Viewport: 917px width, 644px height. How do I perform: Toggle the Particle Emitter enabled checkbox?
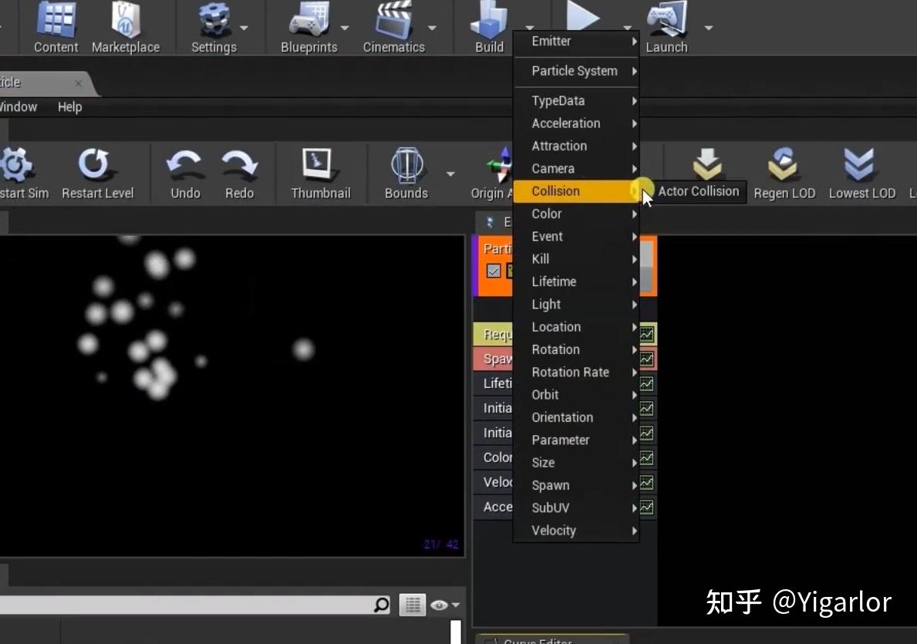click(x=494, y=271)
